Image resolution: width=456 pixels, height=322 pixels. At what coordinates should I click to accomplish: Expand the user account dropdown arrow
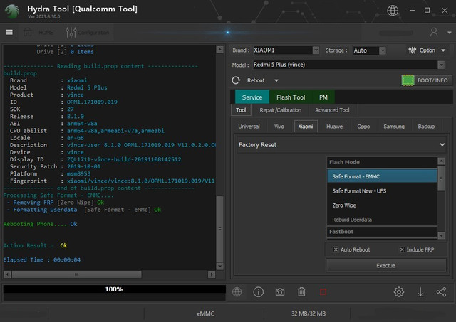pos(450,33)
